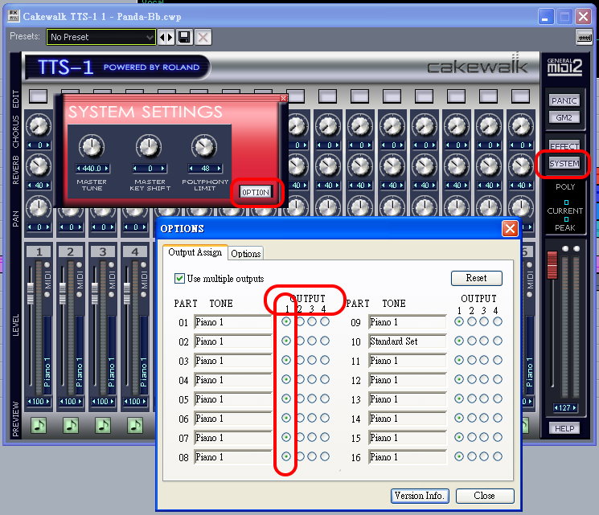
Task: Click the Master Tune 440.0 value stepper
Action: coord(92,168)
